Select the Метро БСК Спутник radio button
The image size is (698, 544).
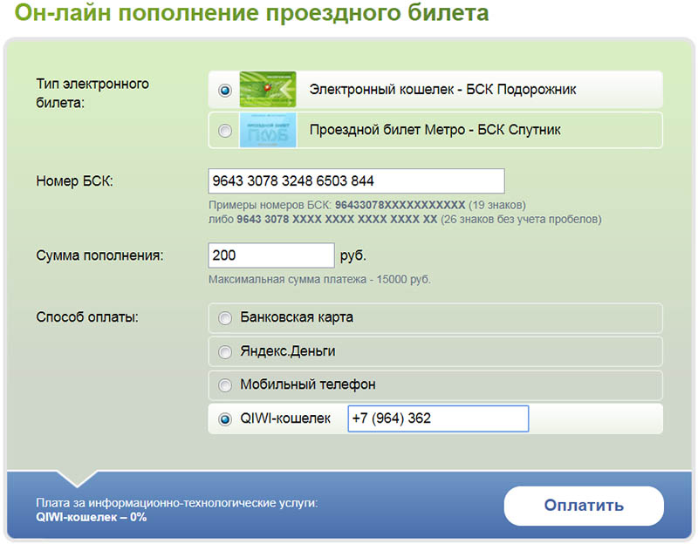point(225,131)
